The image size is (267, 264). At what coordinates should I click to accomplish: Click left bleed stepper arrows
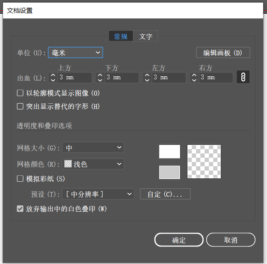[147, 78]
